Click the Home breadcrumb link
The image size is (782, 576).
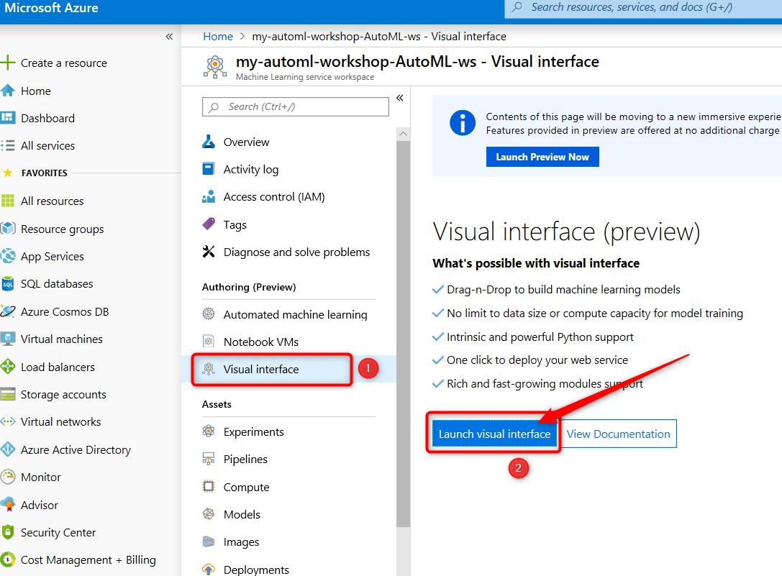point(218,37)
